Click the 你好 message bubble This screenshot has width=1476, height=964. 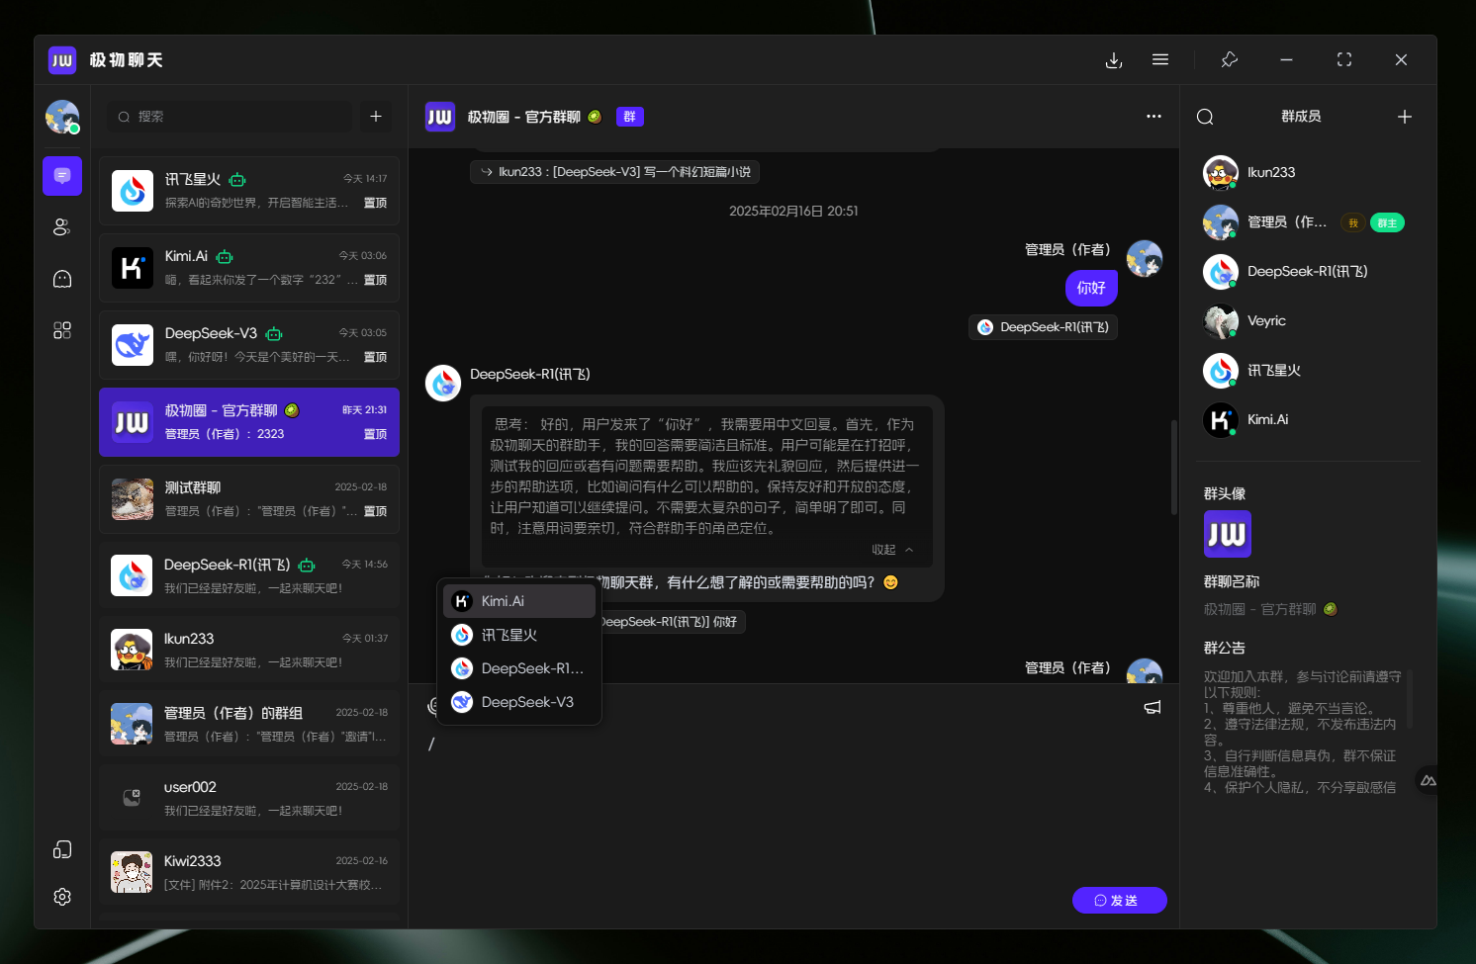[1091, 288]
